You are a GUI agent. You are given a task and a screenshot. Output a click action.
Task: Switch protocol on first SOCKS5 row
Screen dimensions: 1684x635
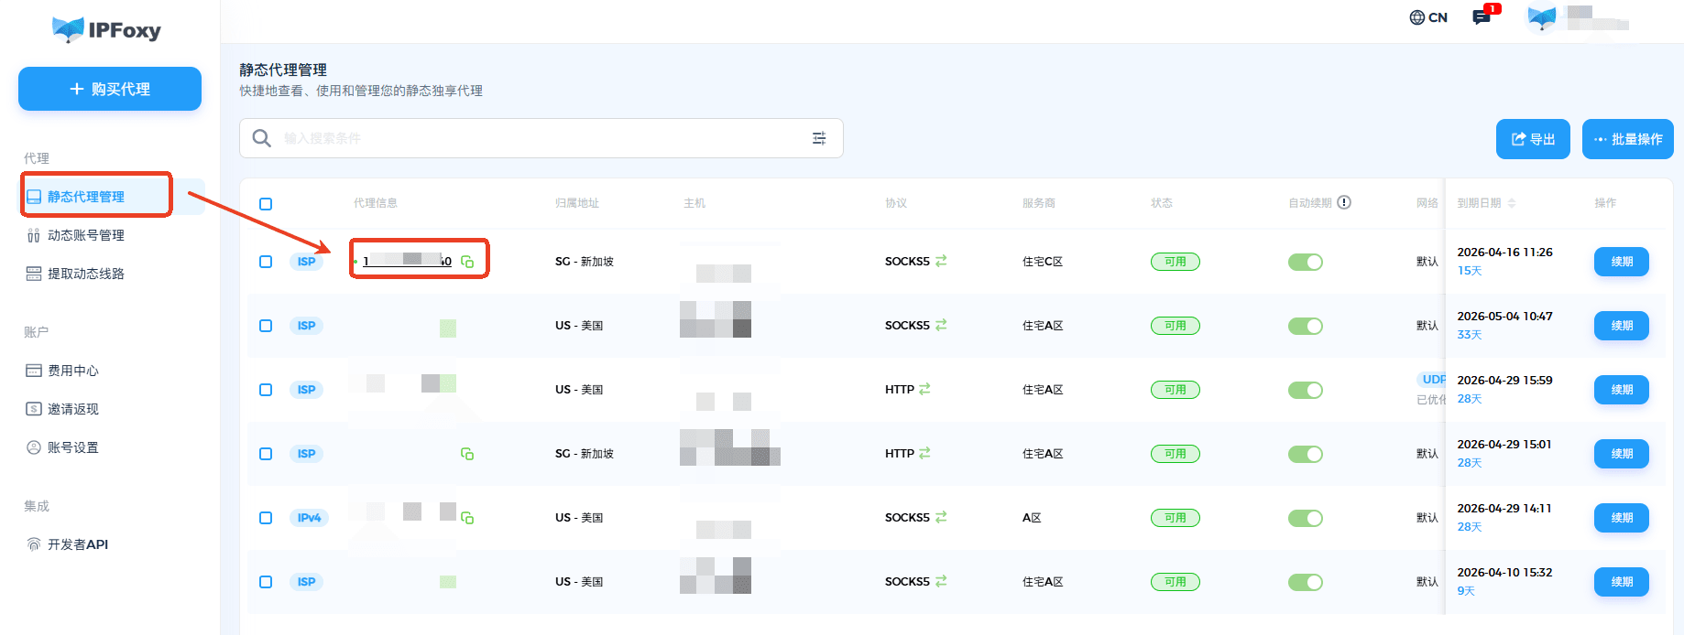[x=941, y=261]
